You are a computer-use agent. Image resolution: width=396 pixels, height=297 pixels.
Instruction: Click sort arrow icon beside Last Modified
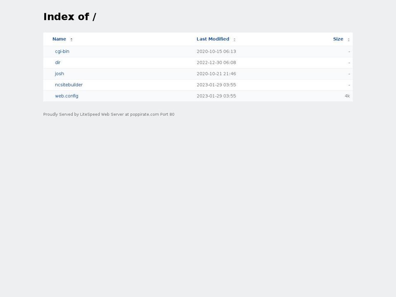(x=234, y=40)
